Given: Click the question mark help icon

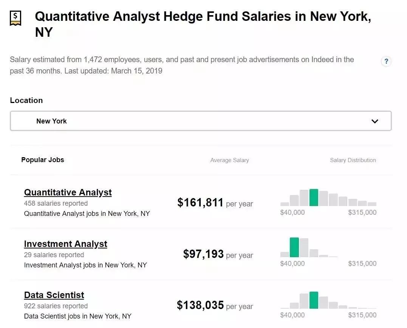Looking at the screenshot, I should [x=386, y=61].
